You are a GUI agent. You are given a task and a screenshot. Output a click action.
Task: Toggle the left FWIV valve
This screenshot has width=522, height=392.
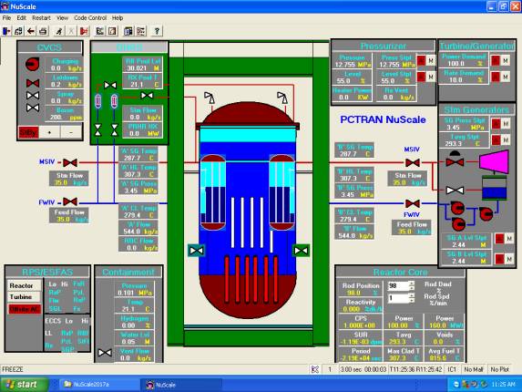coord(70,201)
